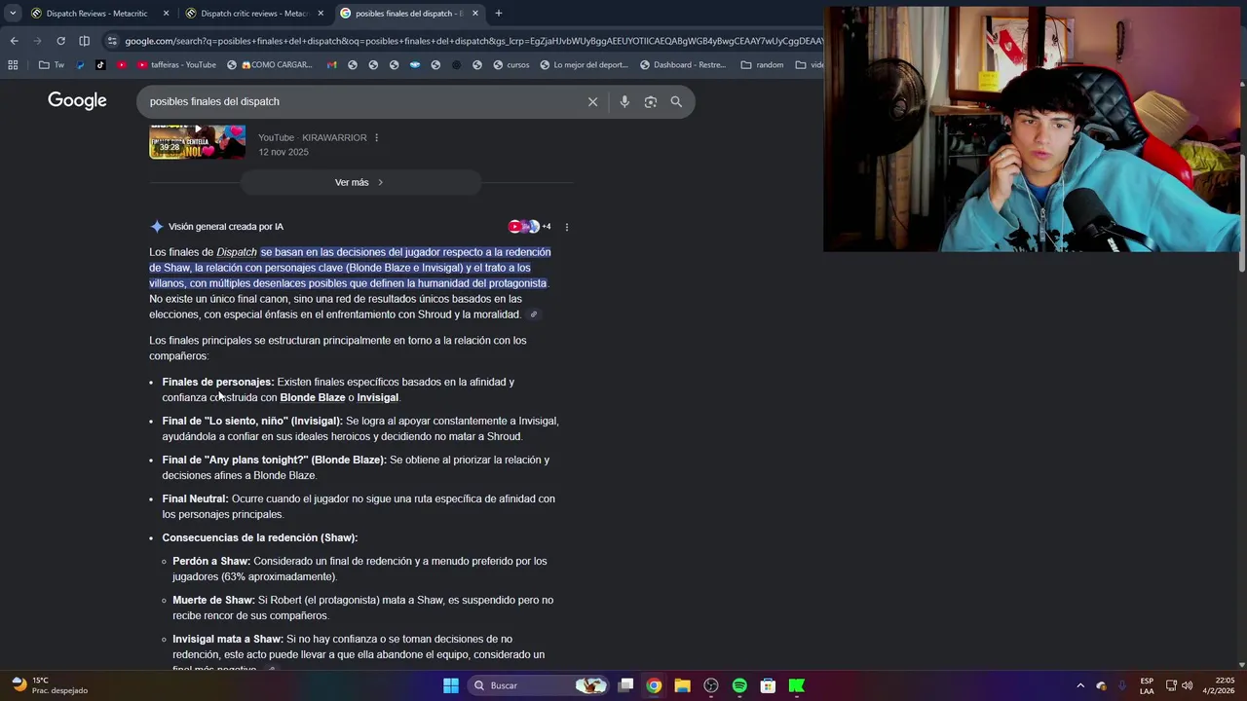Go to Google home via the logo
This screenshot has height=701, width=1247.
[77, 101]
